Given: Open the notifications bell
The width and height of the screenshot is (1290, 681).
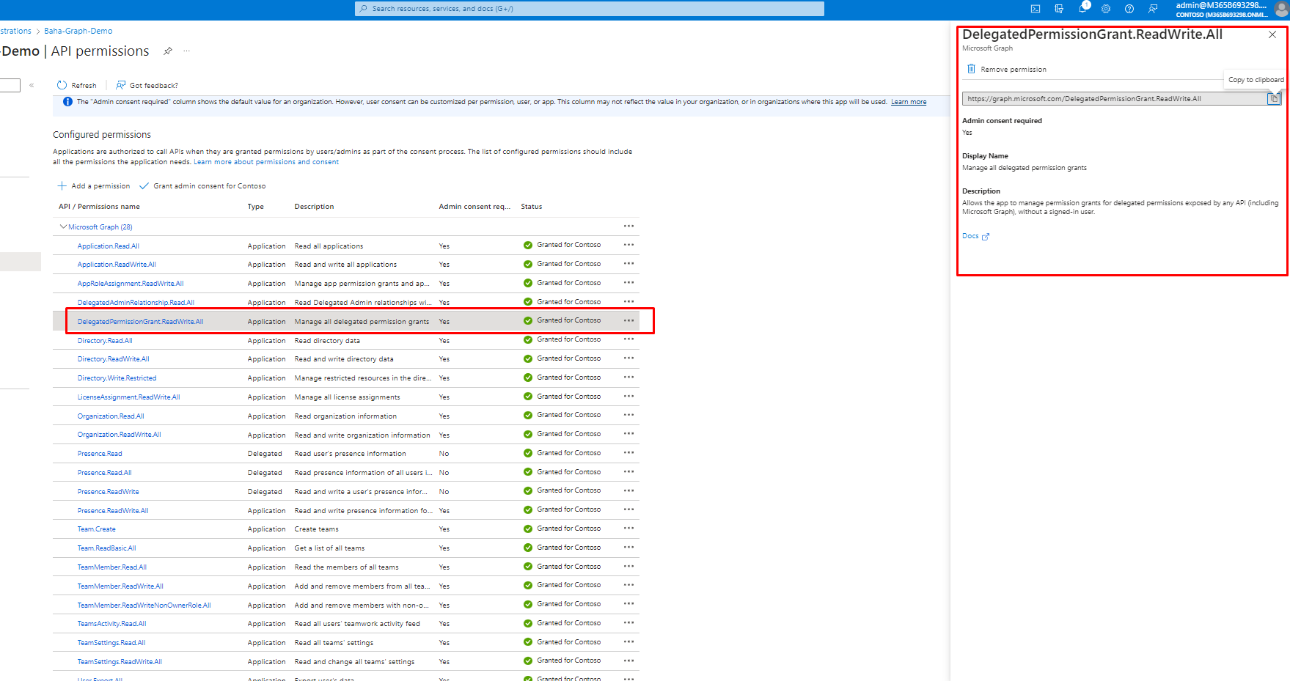Looking at the screenshot, I should click(x=1082, y=8).
